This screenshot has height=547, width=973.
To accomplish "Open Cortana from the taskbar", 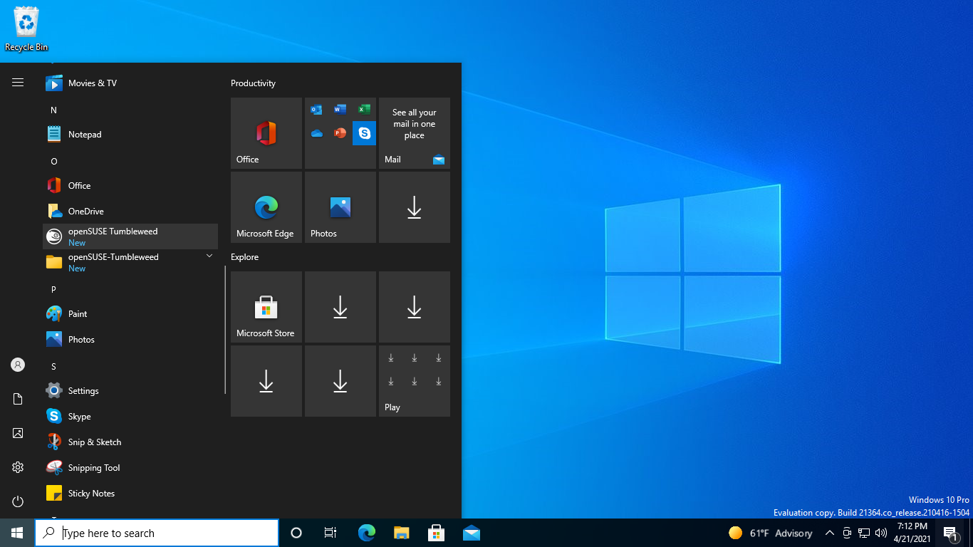I will 296,533.
